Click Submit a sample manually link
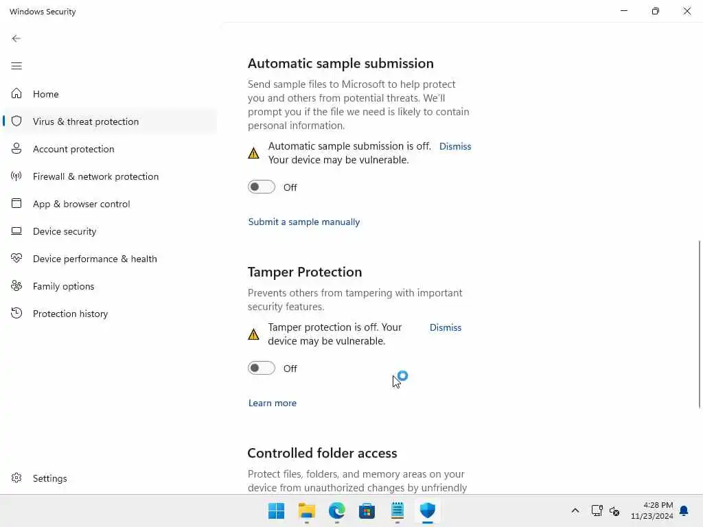The image size is (703, 527). click(x=304, y=222)
